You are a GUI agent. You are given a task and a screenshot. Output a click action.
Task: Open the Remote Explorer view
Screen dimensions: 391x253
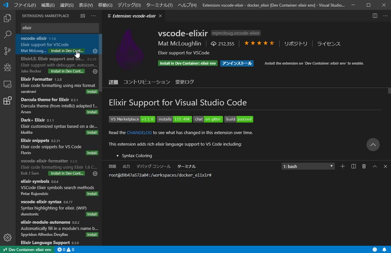click(x=8, y=84)
